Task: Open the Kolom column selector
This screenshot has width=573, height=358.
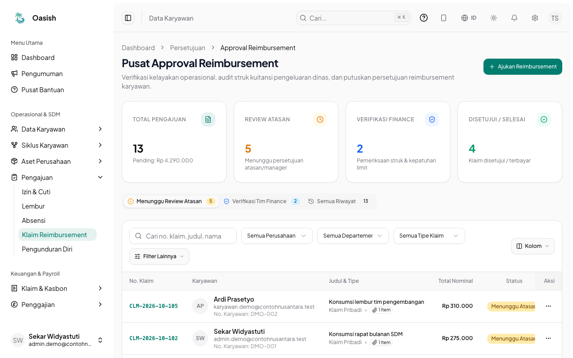Action: (533, 246)
